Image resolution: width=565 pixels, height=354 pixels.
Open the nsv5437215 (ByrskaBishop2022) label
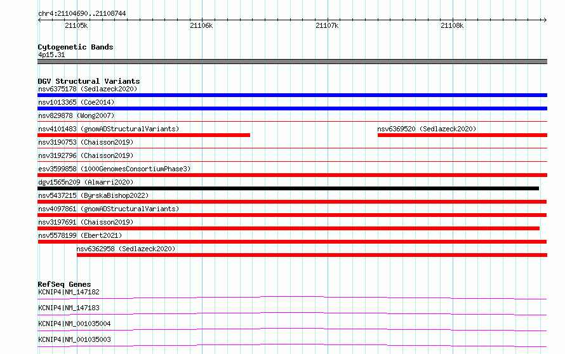tap(93, 195)
